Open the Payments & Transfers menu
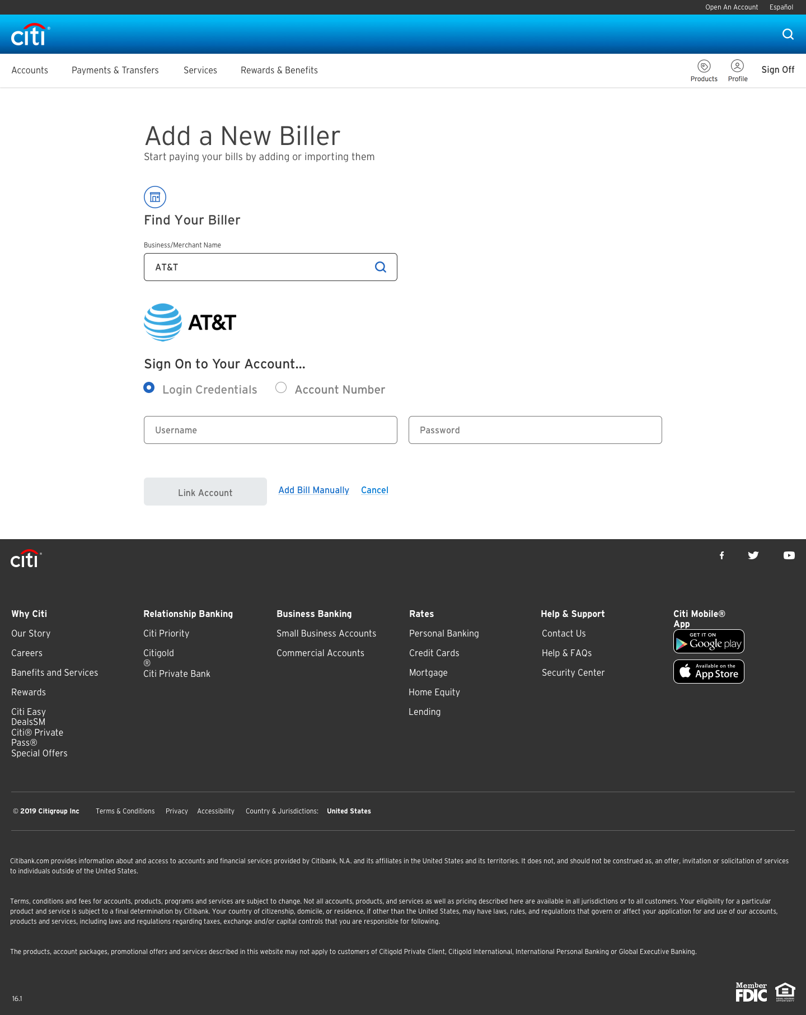Screen dimensions: 806x1015 115,71
